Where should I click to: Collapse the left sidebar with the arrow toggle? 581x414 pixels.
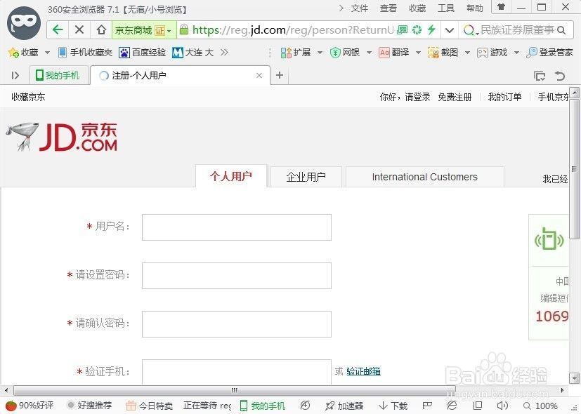pyautogui.click(x=15, y=74)
